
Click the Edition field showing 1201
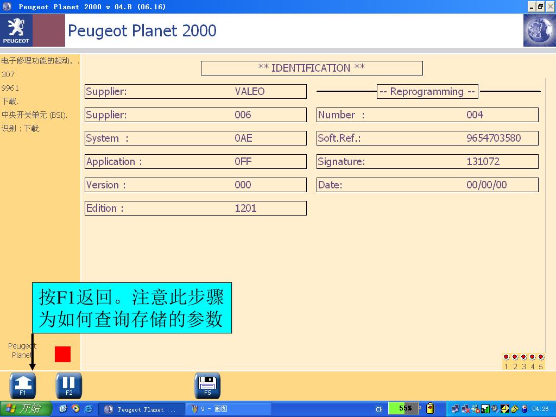pos(195,208)
